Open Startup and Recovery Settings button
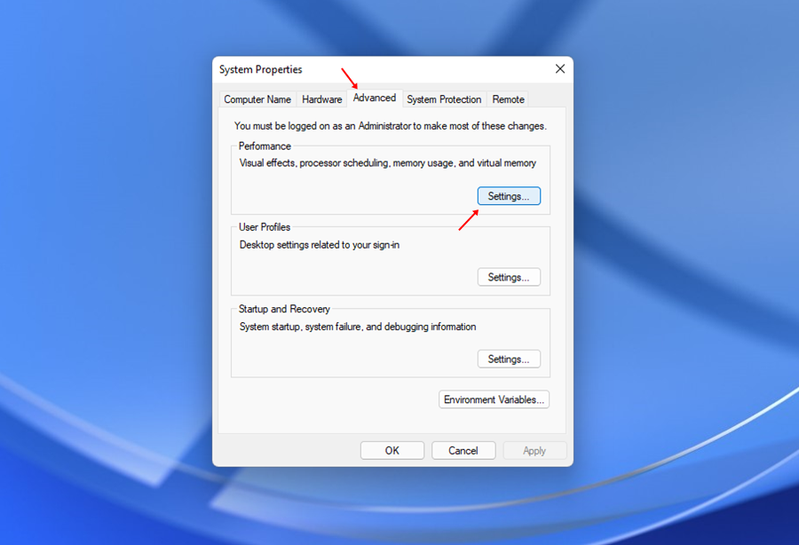This screenshot has height=545, width=799. click(x=509, y=359)
